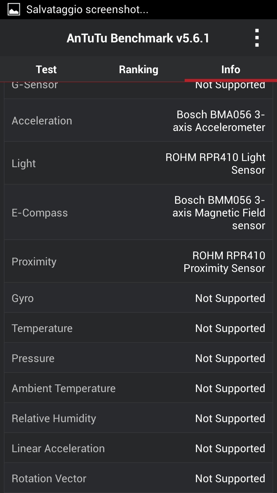
Task: Tap the ROHM RPR410 Light Sensor value
Action: click(215, 164)
